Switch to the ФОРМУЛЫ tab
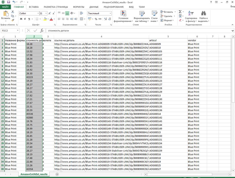 78,7
